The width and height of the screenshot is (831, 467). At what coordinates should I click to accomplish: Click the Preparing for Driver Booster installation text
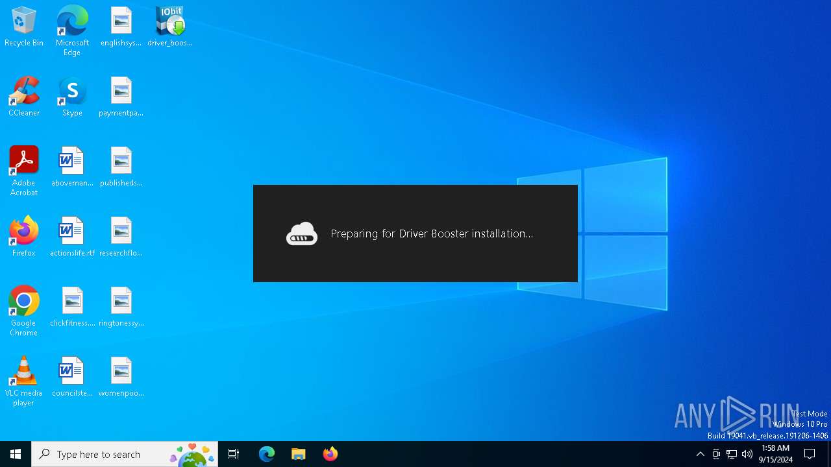pos(432,233)
